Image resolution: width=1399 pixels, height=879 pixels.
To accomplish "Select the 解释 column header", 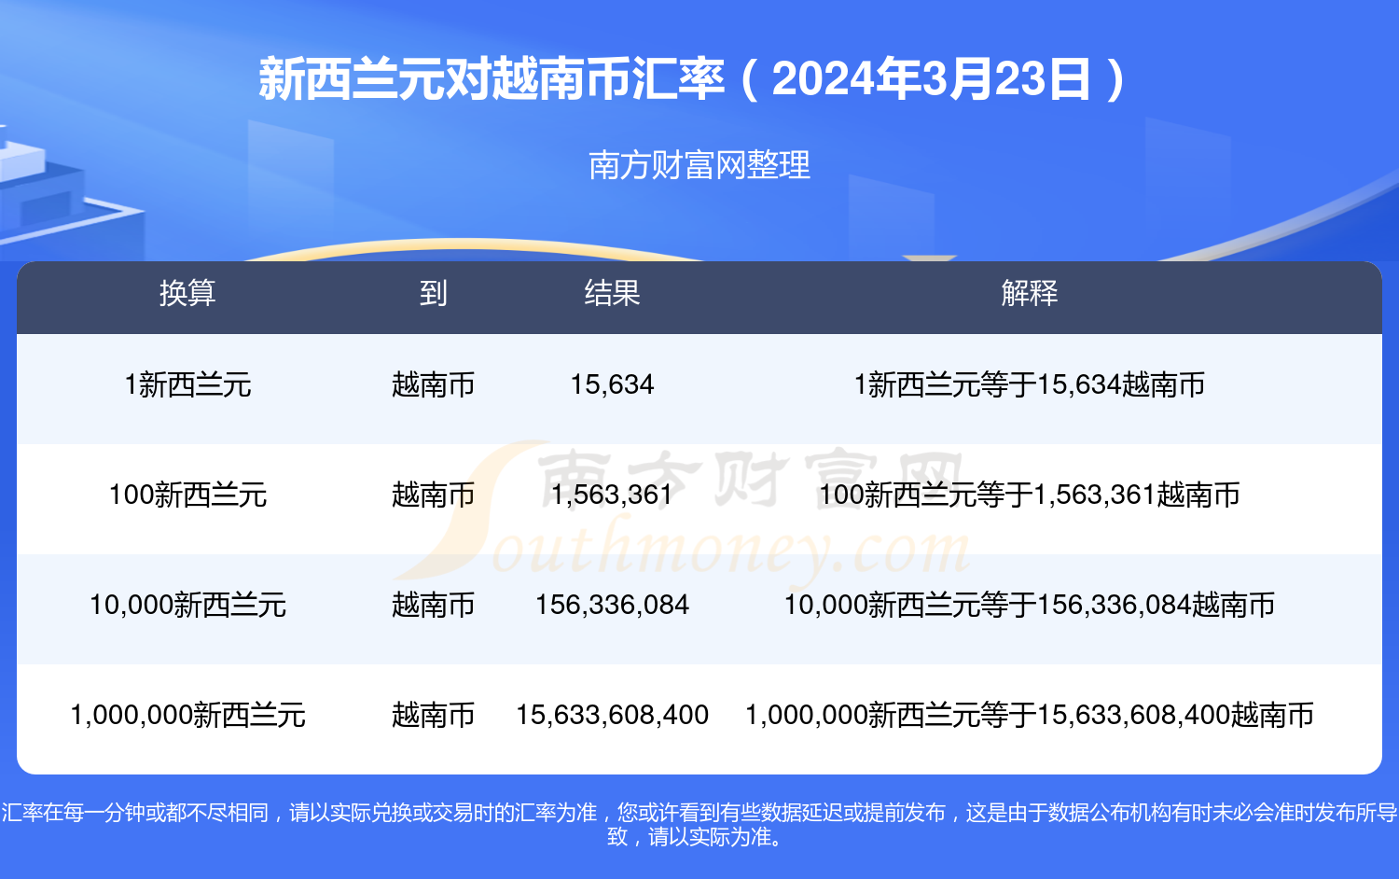I will pyautogui.click(x=1030, y=293).
